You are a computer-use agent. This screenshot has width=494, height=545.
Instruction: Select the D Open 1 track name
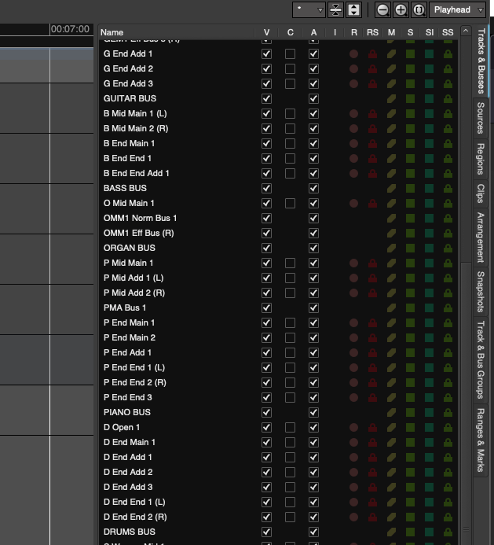(122, 427)
